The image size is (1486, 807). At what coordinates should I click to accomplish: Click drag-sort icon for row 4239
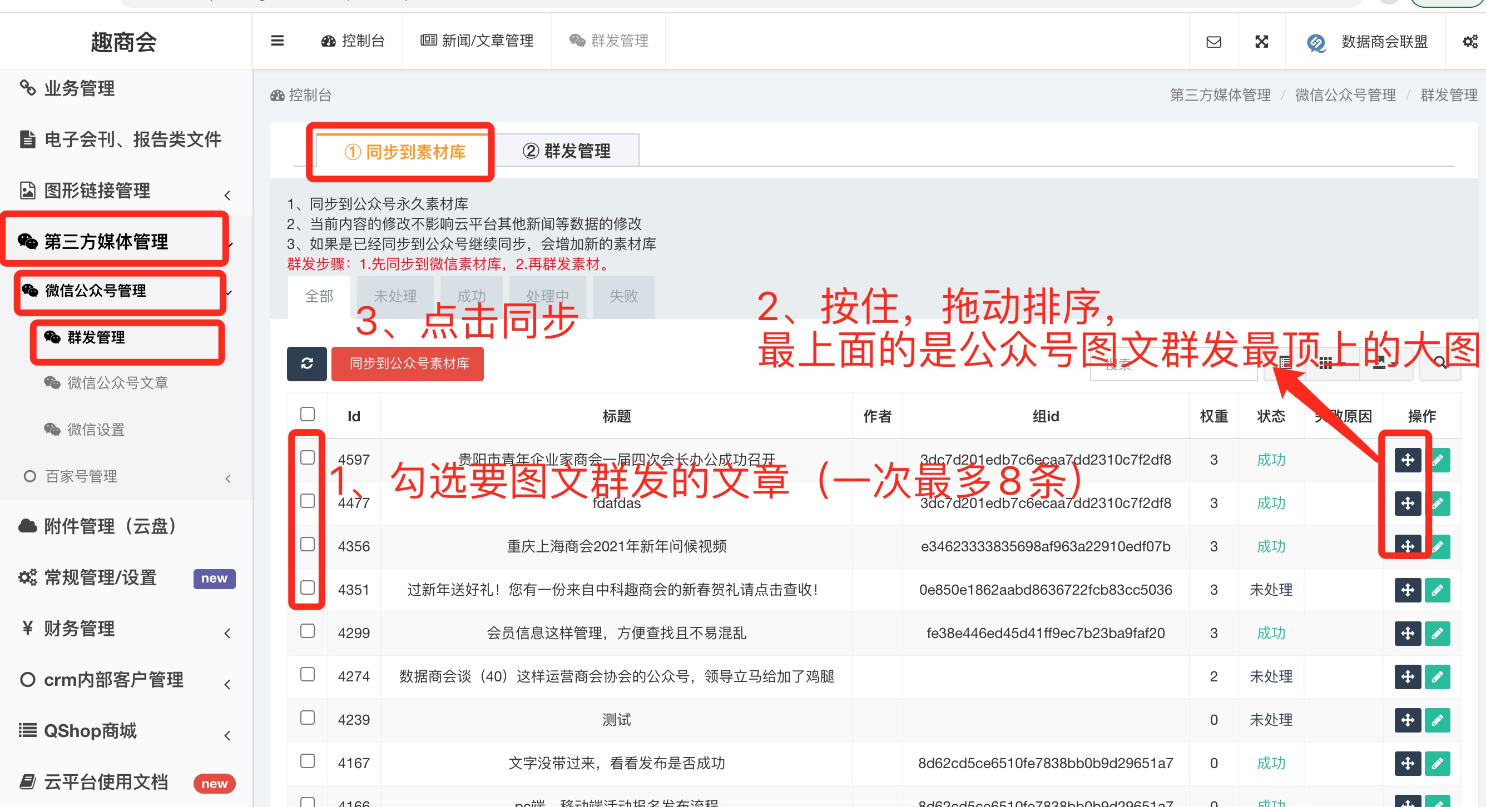coord(1407,719)
